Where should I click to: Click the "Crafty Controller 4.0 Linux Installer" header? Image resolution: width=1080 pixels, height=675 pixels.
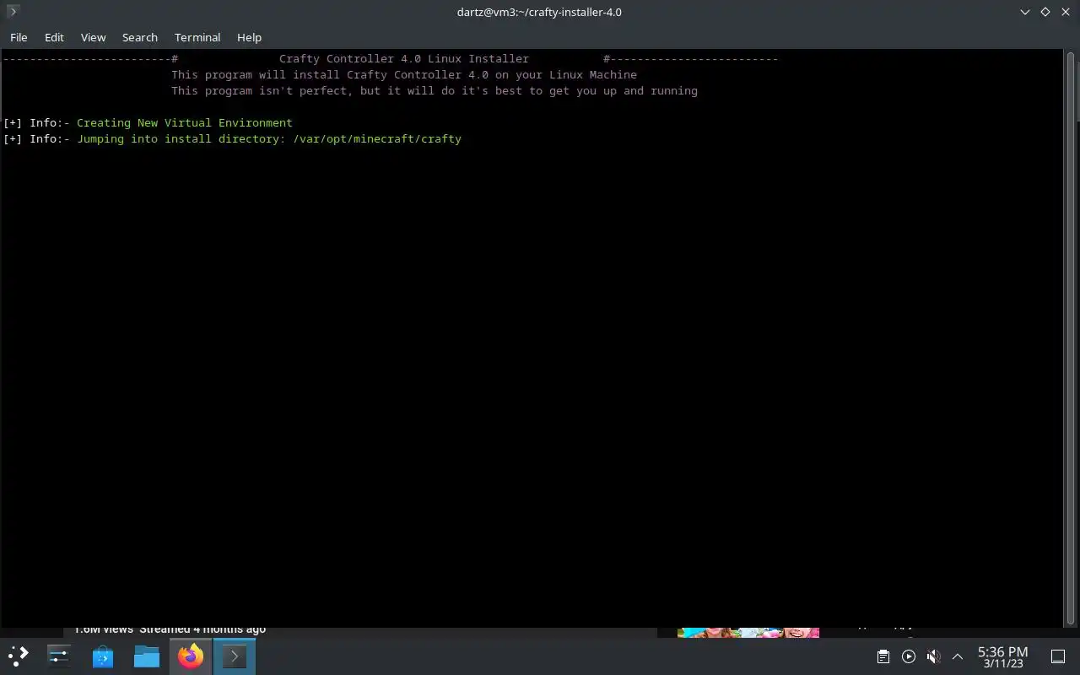point(404,58)
